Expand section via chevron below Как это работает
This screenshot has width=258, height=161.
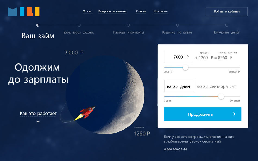pyautogui.click(x=38, y=121)
